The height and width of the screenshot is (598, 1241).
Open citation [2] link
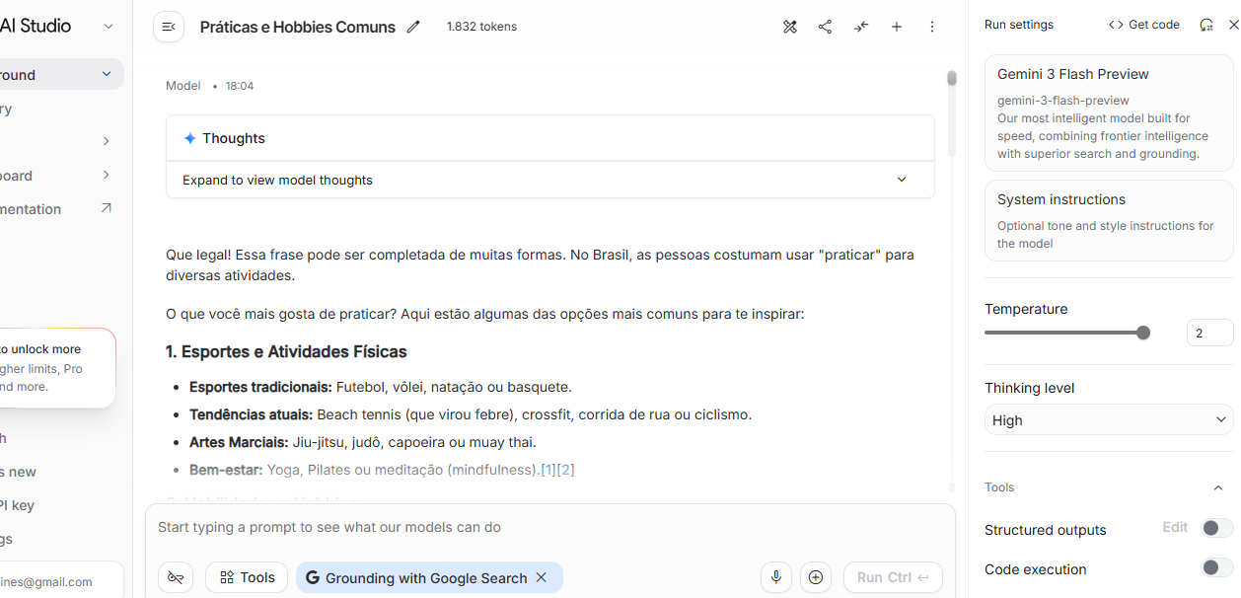(x=566, y=470)
